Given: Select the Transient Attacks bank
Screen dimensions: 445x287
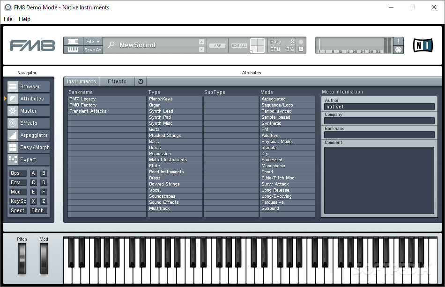Looking at the screenshot, I should point(107,111).
